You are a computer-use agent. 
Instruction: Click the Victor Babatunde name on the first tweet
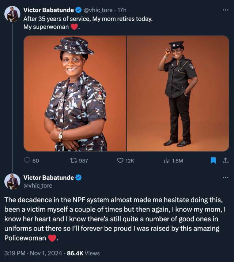(x=49, y=10)
